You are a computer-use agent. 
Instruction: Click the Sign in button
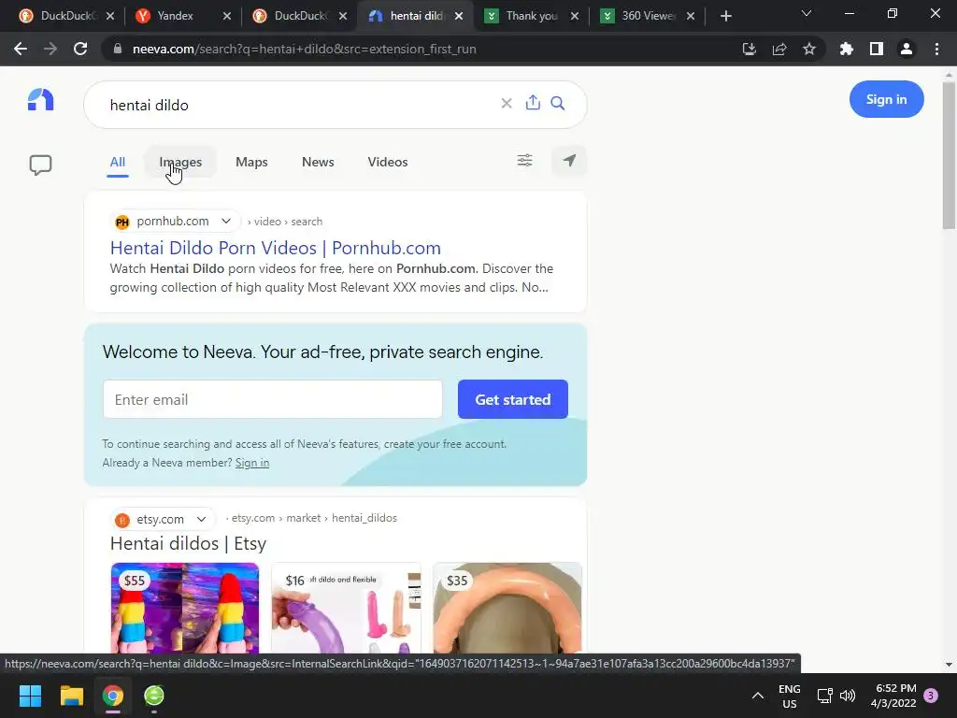point(886,99)
